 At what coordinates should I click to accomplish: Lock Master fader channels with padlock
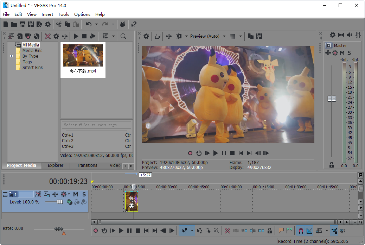point(332,165)
